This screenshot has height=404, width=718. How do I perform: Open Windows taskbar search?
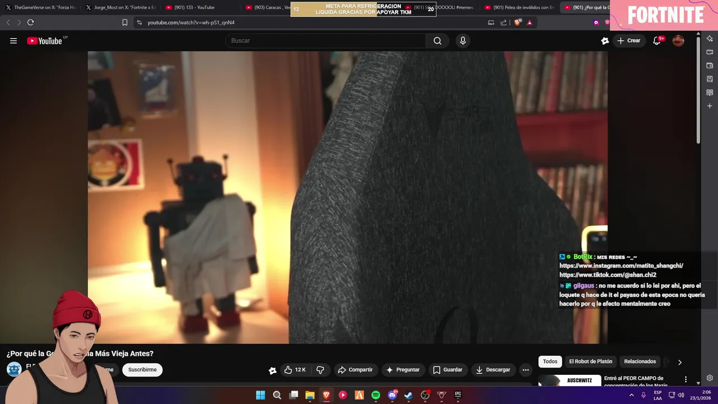pyautogui.click(x=277, y=395)
